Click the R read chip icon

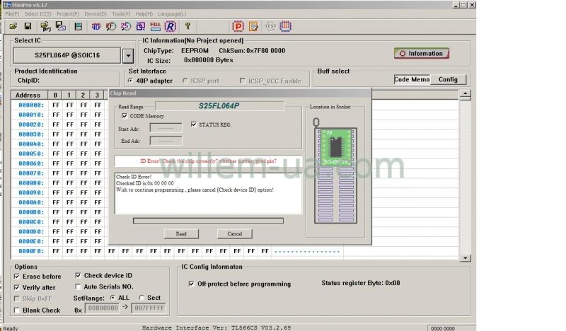pyautogui.click(x=171, y=26)
